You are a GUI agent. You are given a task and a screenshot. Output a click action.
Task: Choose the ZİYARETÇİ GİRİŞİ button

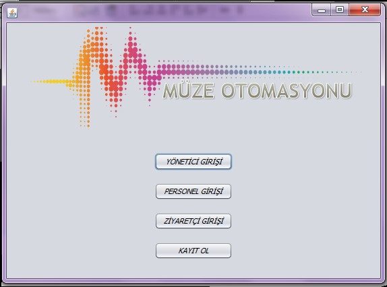193,221
